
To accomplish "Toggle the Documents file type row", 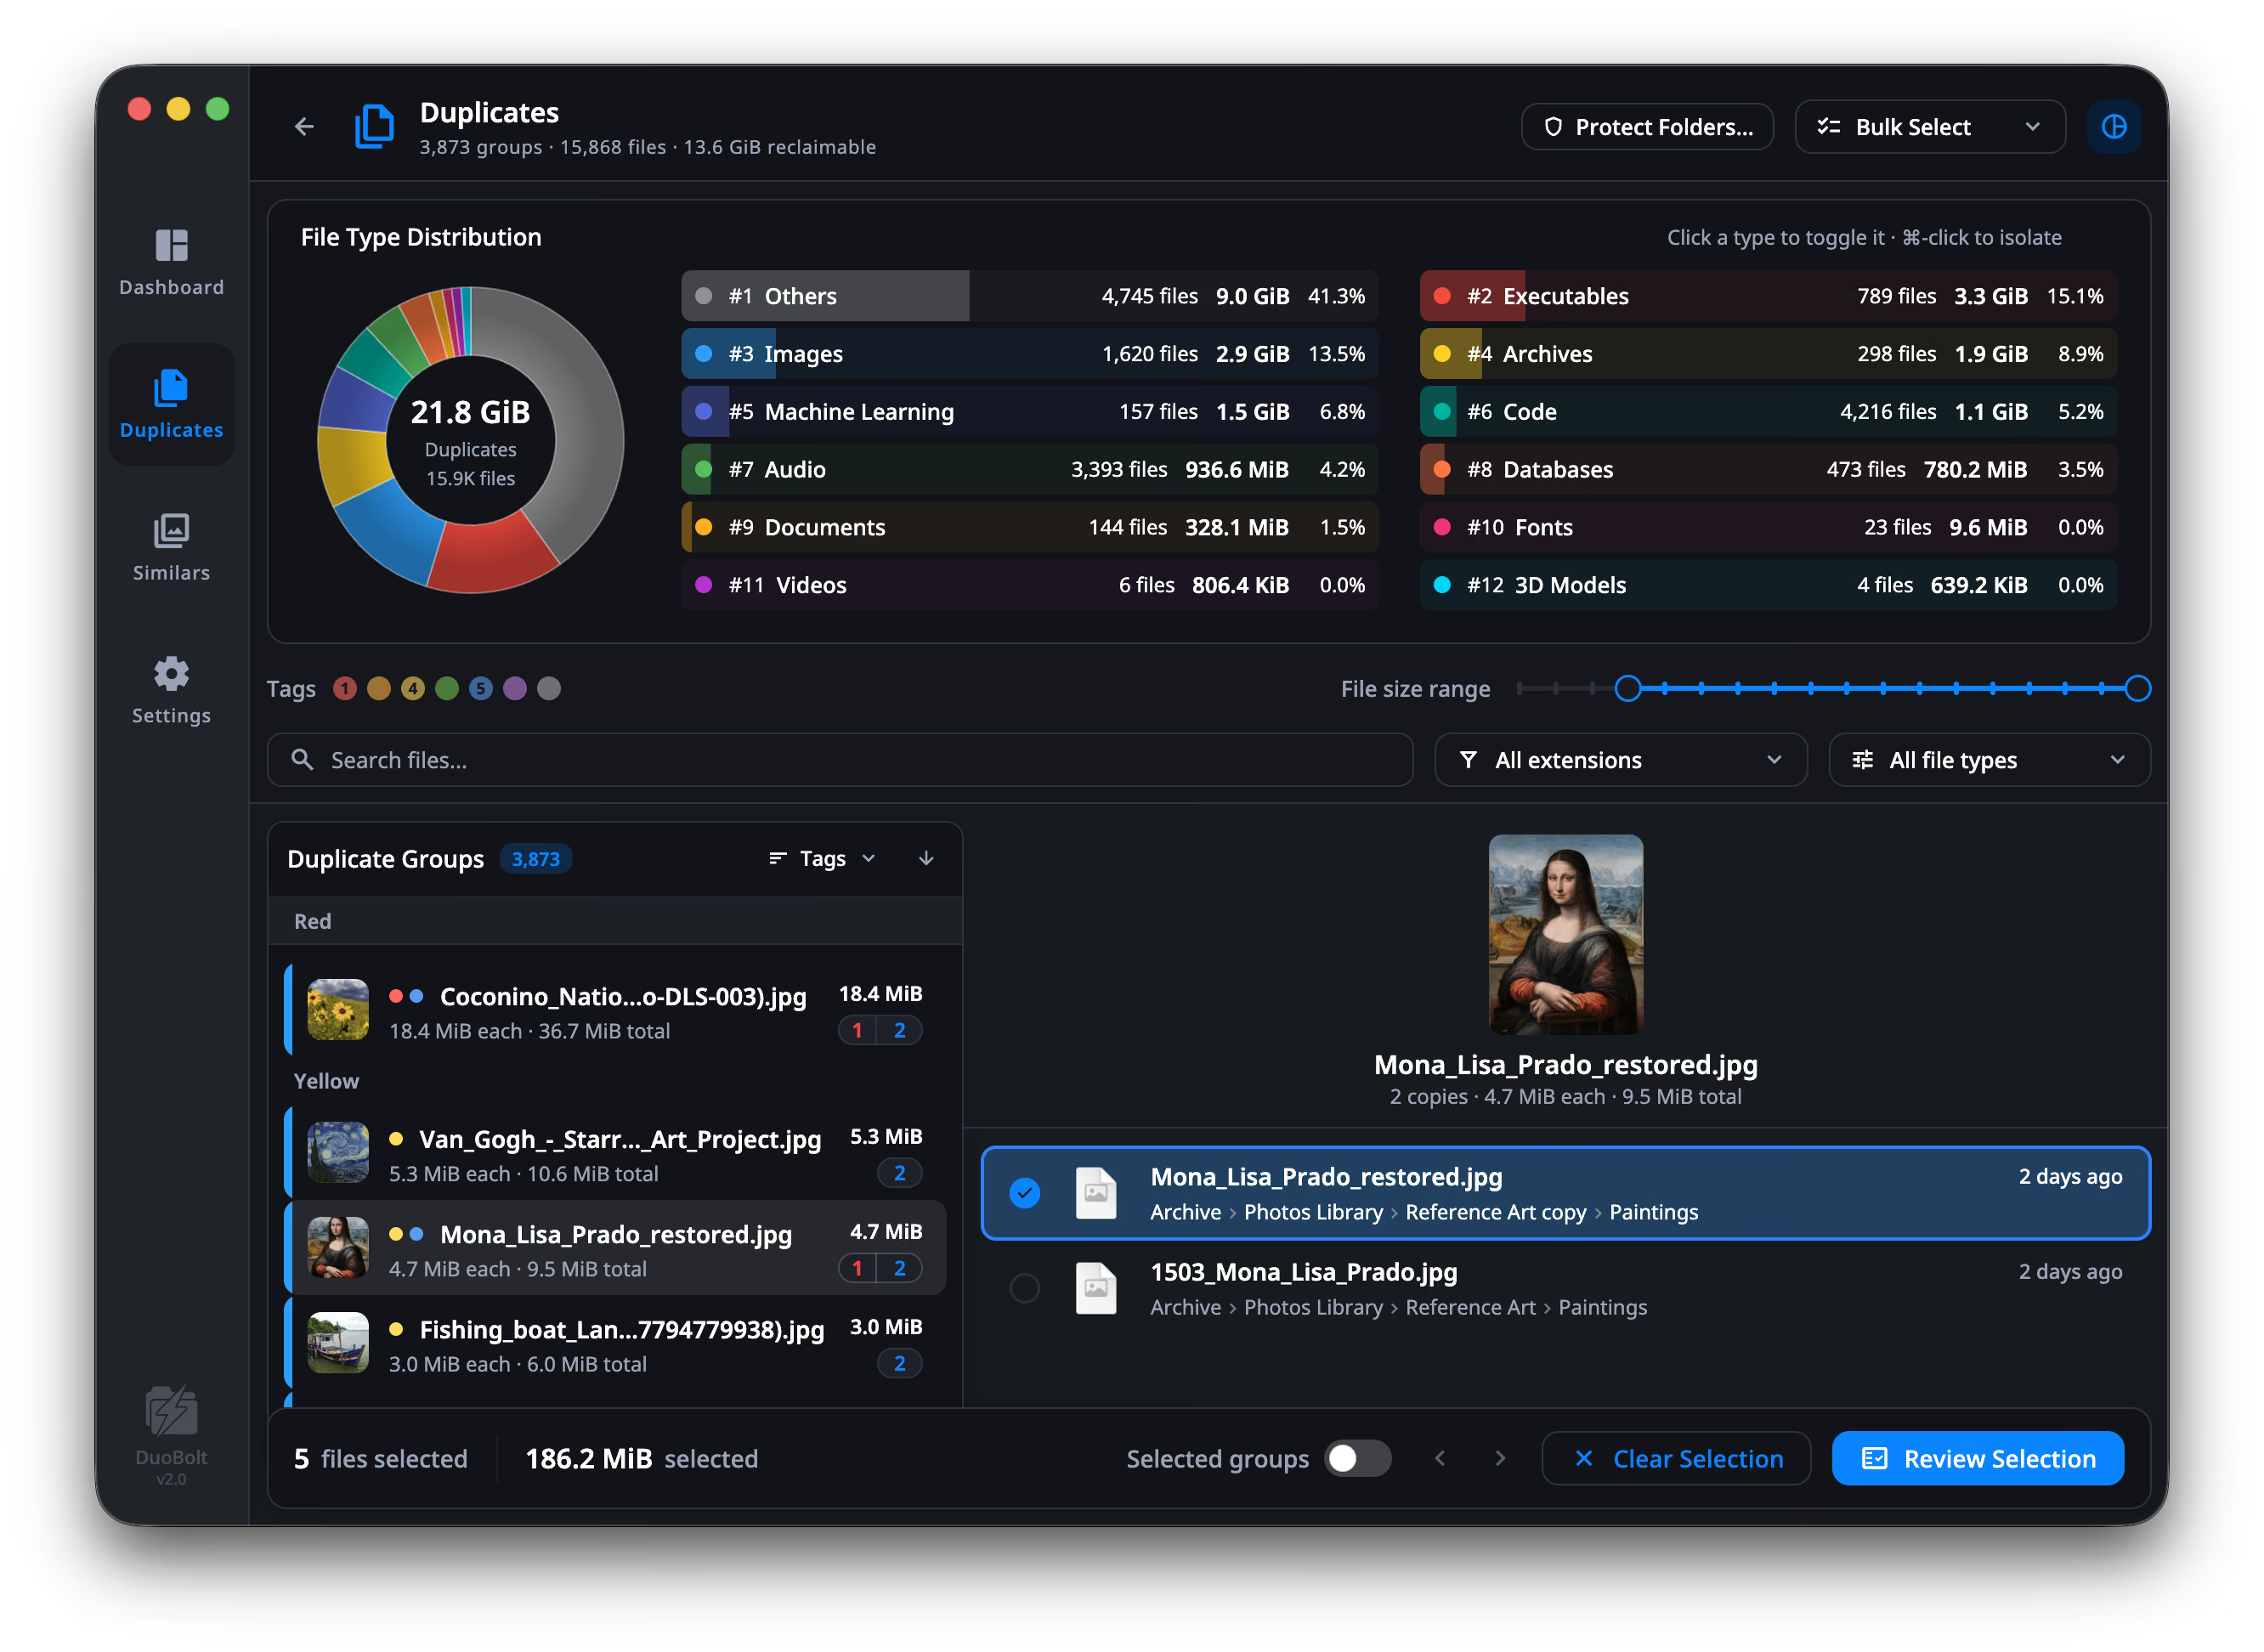I will click(x=1030, y=527).
